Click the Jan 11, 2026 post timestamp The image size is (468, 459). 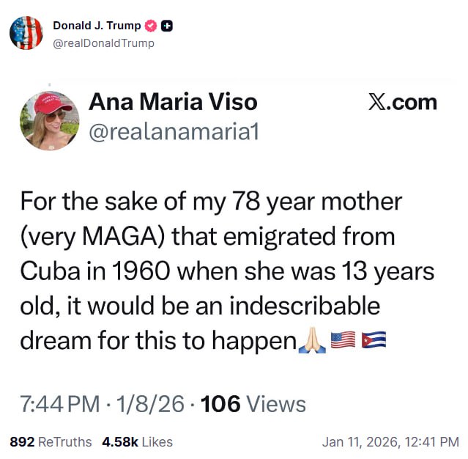pyautogui.click(x=390, y=441)
